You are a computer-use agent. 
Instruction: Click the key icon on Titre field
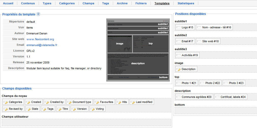(60, 109)
